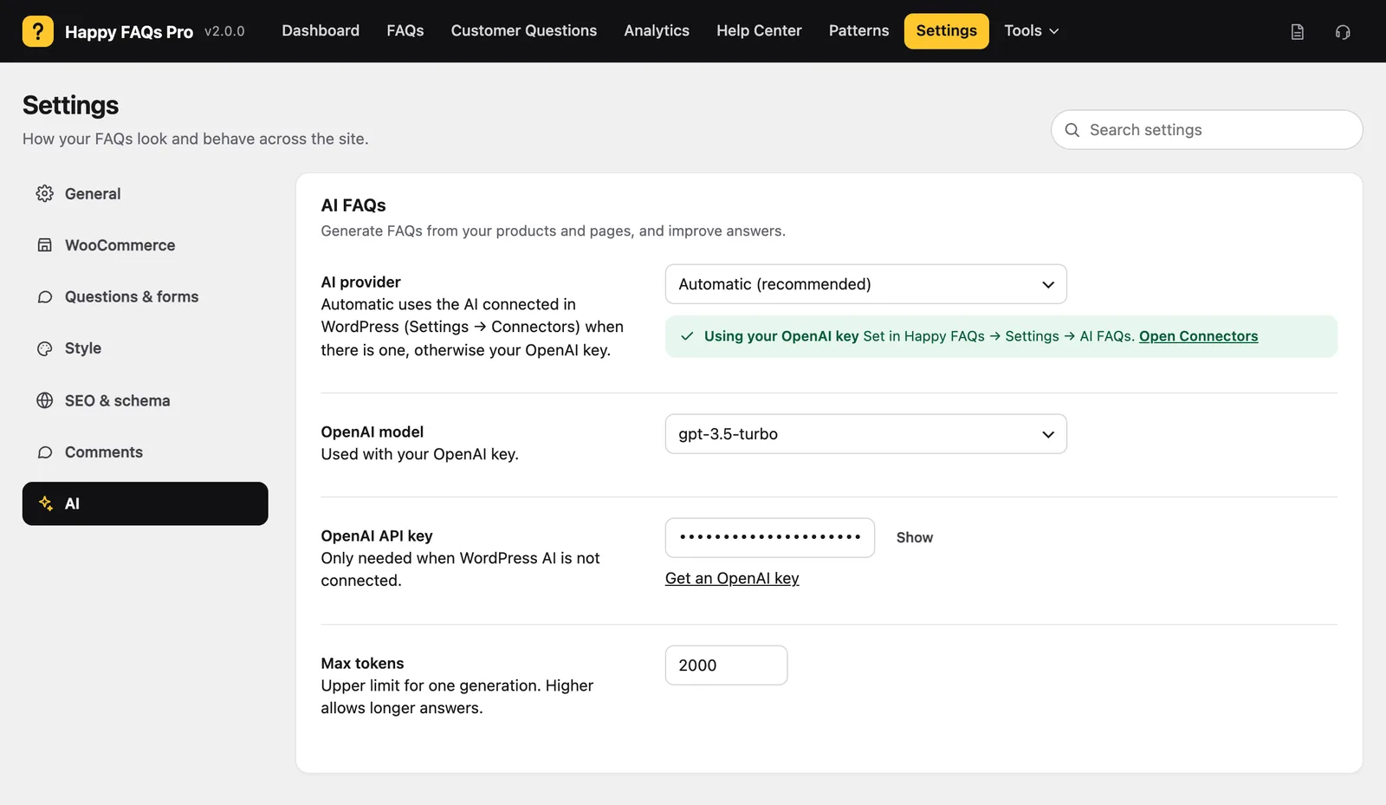
Task: Open the WooCommerce settings section
Action: coord(146,245)
